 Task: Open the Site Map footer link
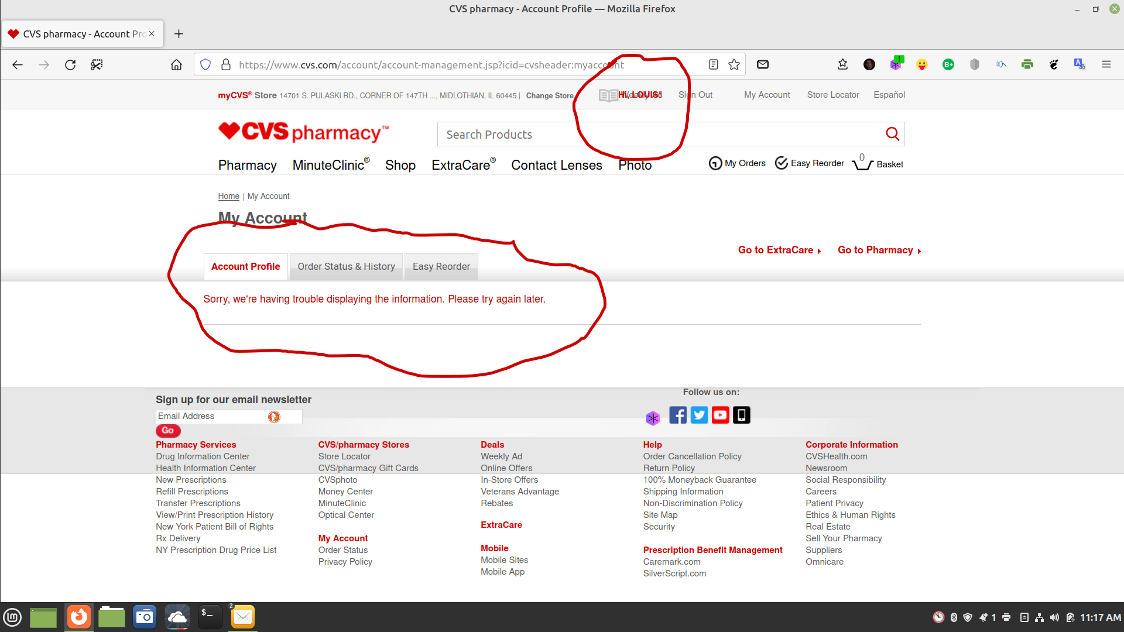coord(660,515)
